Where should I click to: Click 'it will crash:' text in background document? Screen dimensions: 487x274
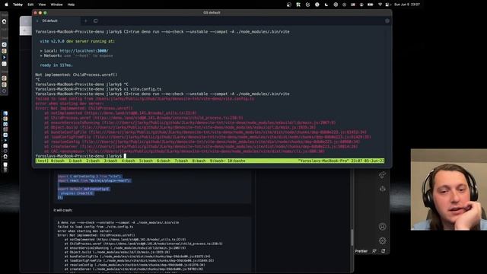[x=62, y=210]
